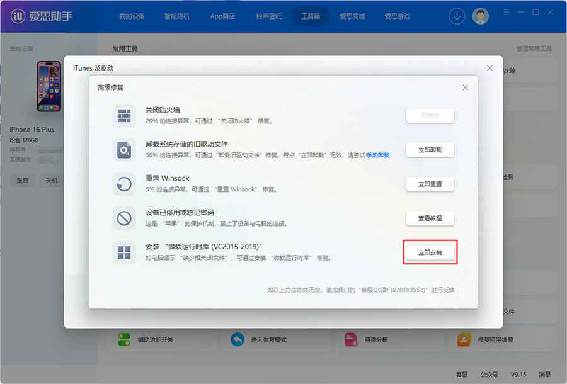Click the user avatar icon

[480, 16]
